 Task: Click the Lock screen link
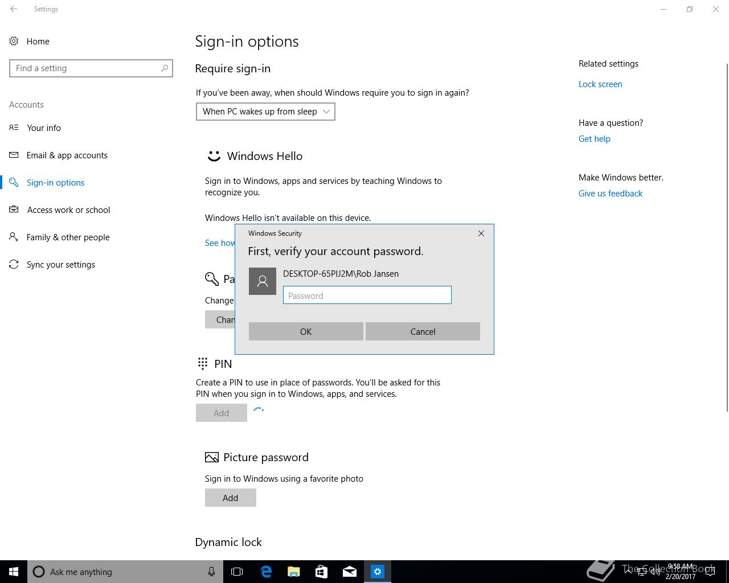[600, 84]
